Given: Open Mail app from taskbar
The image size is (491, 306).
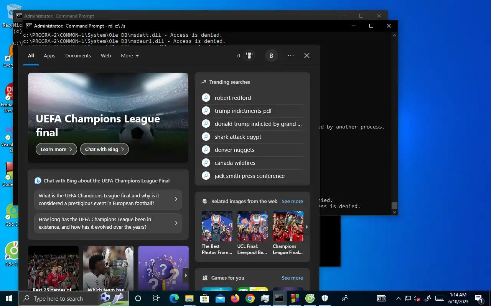Looking at the screenshot, I should coord(220,298).
